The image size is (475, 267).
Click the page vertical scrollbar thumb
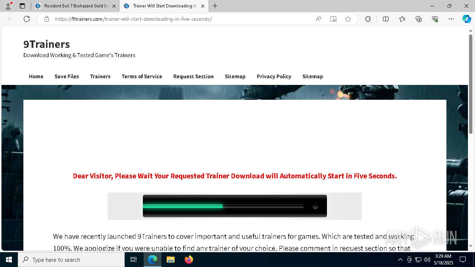(x=471, y=84)
